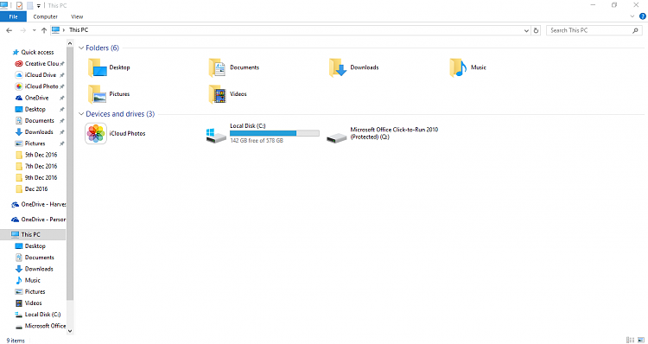Open Microsoft Office drive in navigation tree

(x=40, y=326)
